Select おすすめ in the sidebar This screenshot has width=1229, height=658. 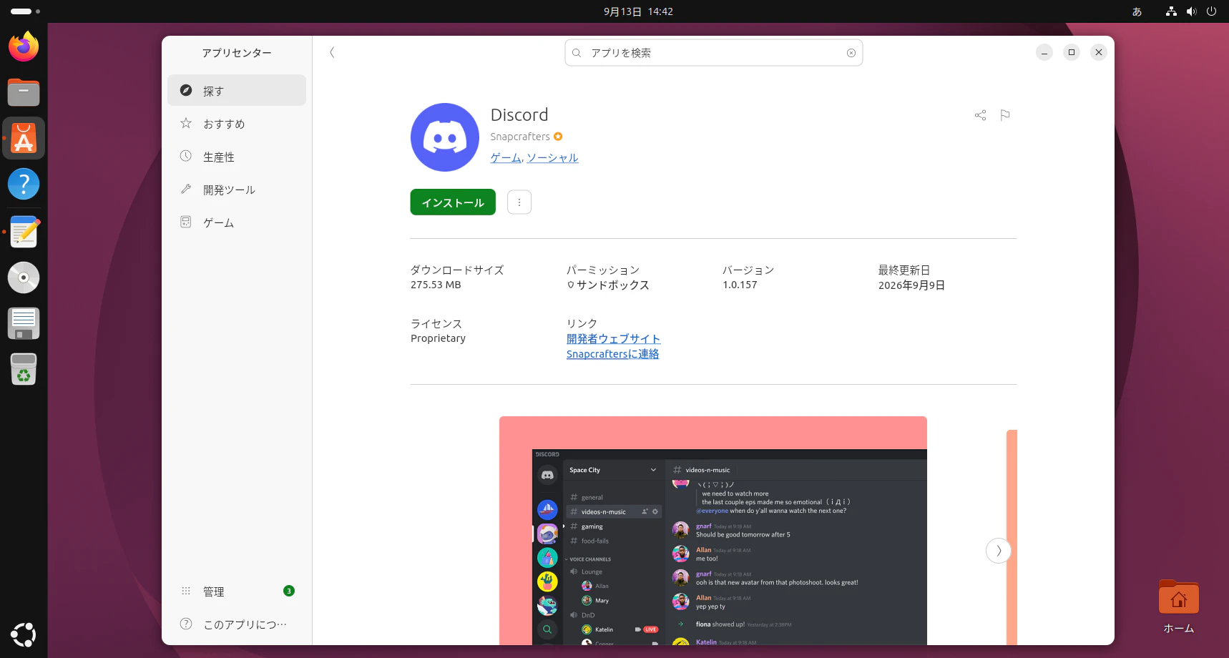[x=237, y=123]
